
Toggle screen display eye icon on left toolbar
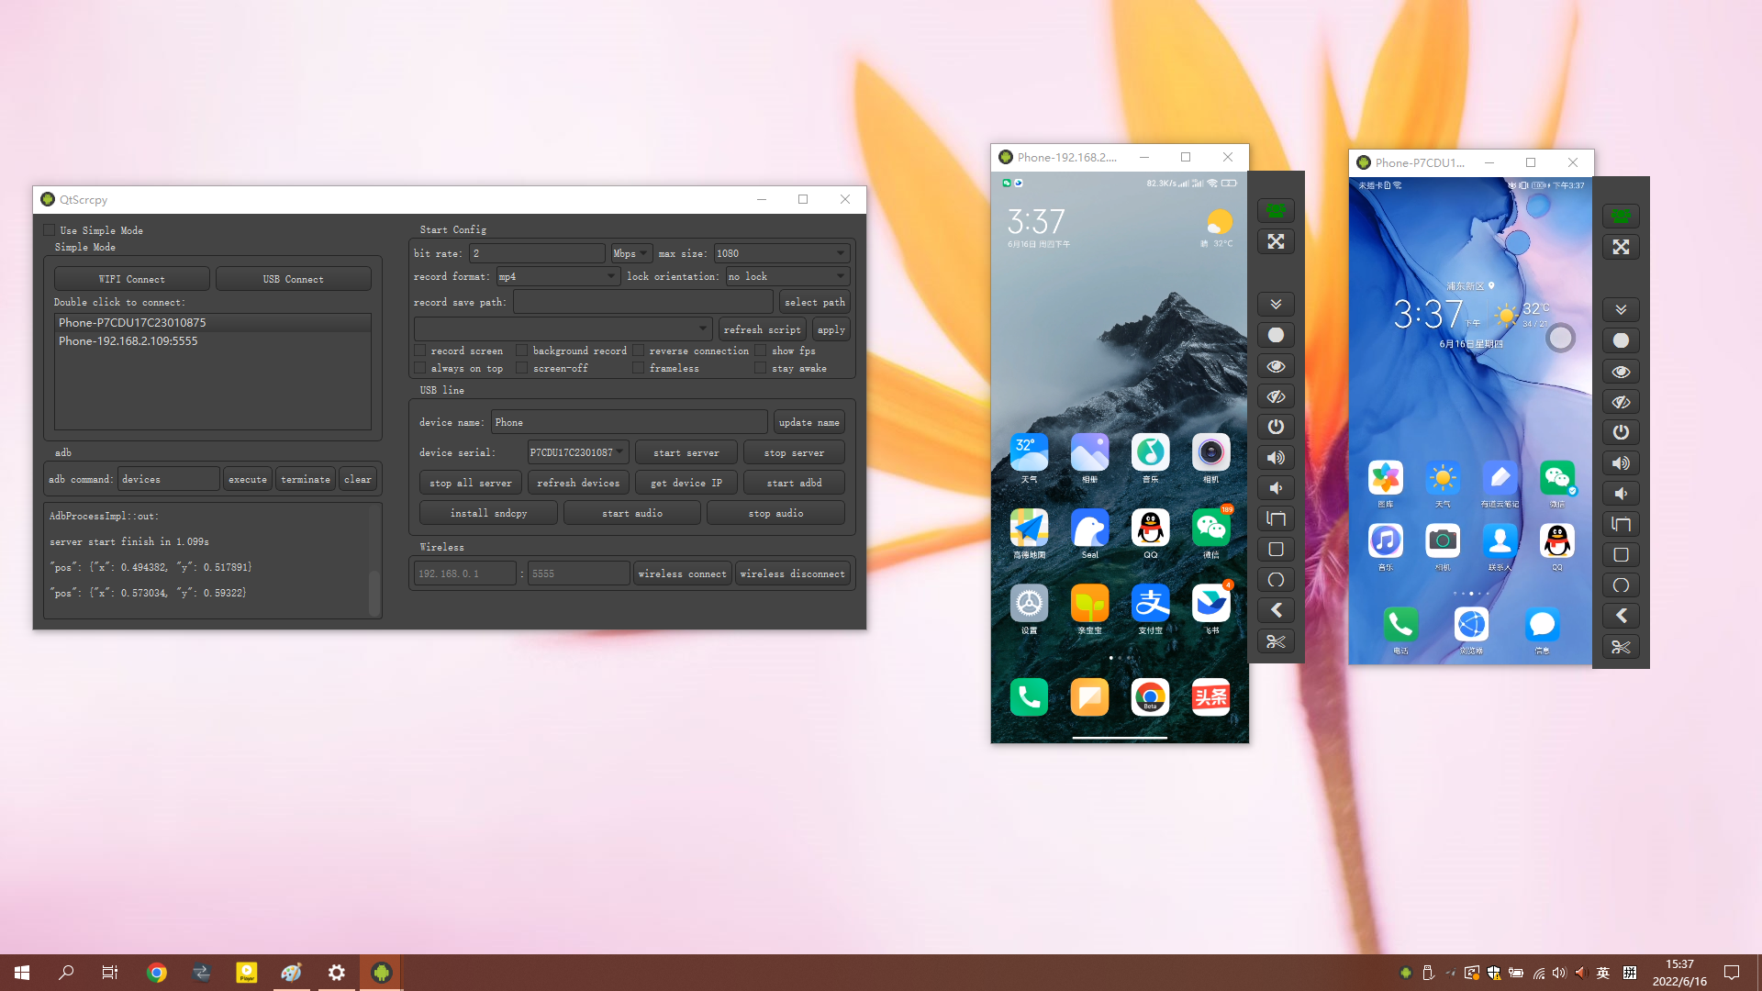[1276, 365]
